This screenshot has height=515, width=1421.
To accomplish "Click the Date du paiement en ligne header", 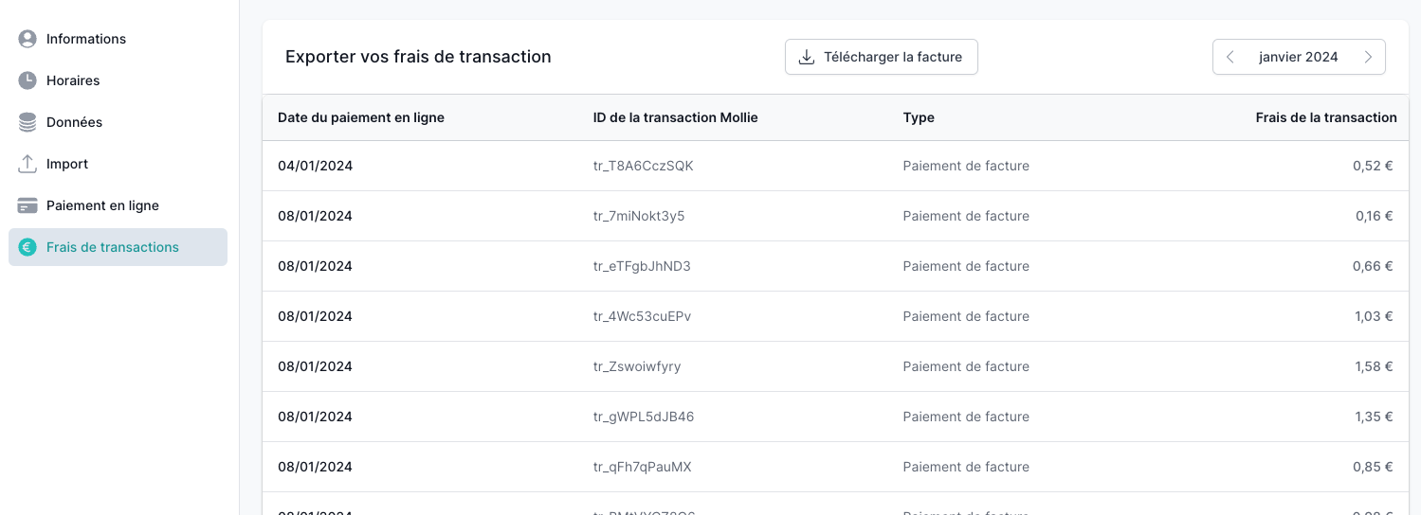I will point(361,117).
